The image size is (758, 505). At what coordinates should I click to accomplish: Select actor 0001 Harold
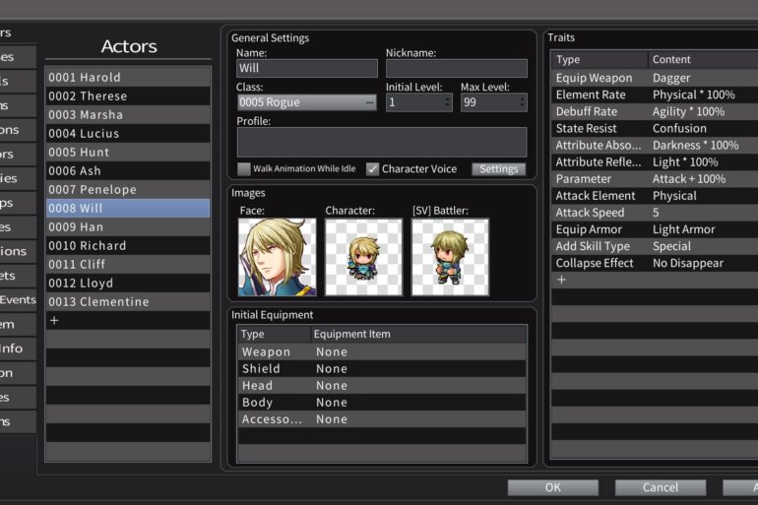click(127, 78)
